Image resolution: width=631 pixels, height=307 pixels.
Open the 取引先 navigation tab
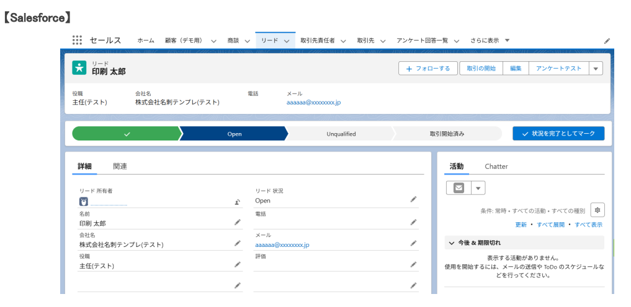[x=366, y=40]
